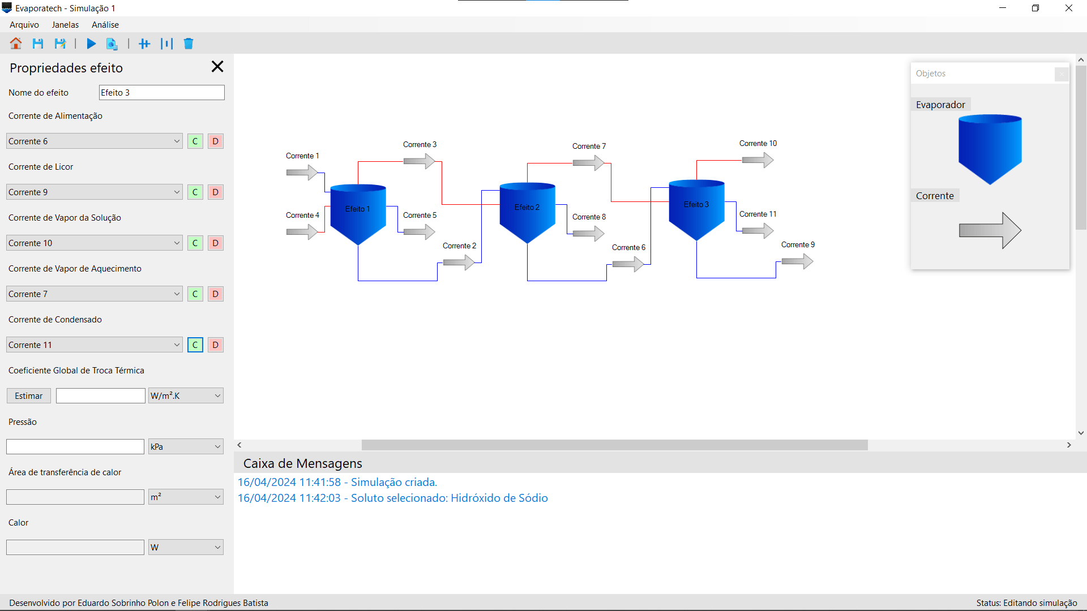
Task: Click the Home toolbar icon
Action: [x=15, y=43]
